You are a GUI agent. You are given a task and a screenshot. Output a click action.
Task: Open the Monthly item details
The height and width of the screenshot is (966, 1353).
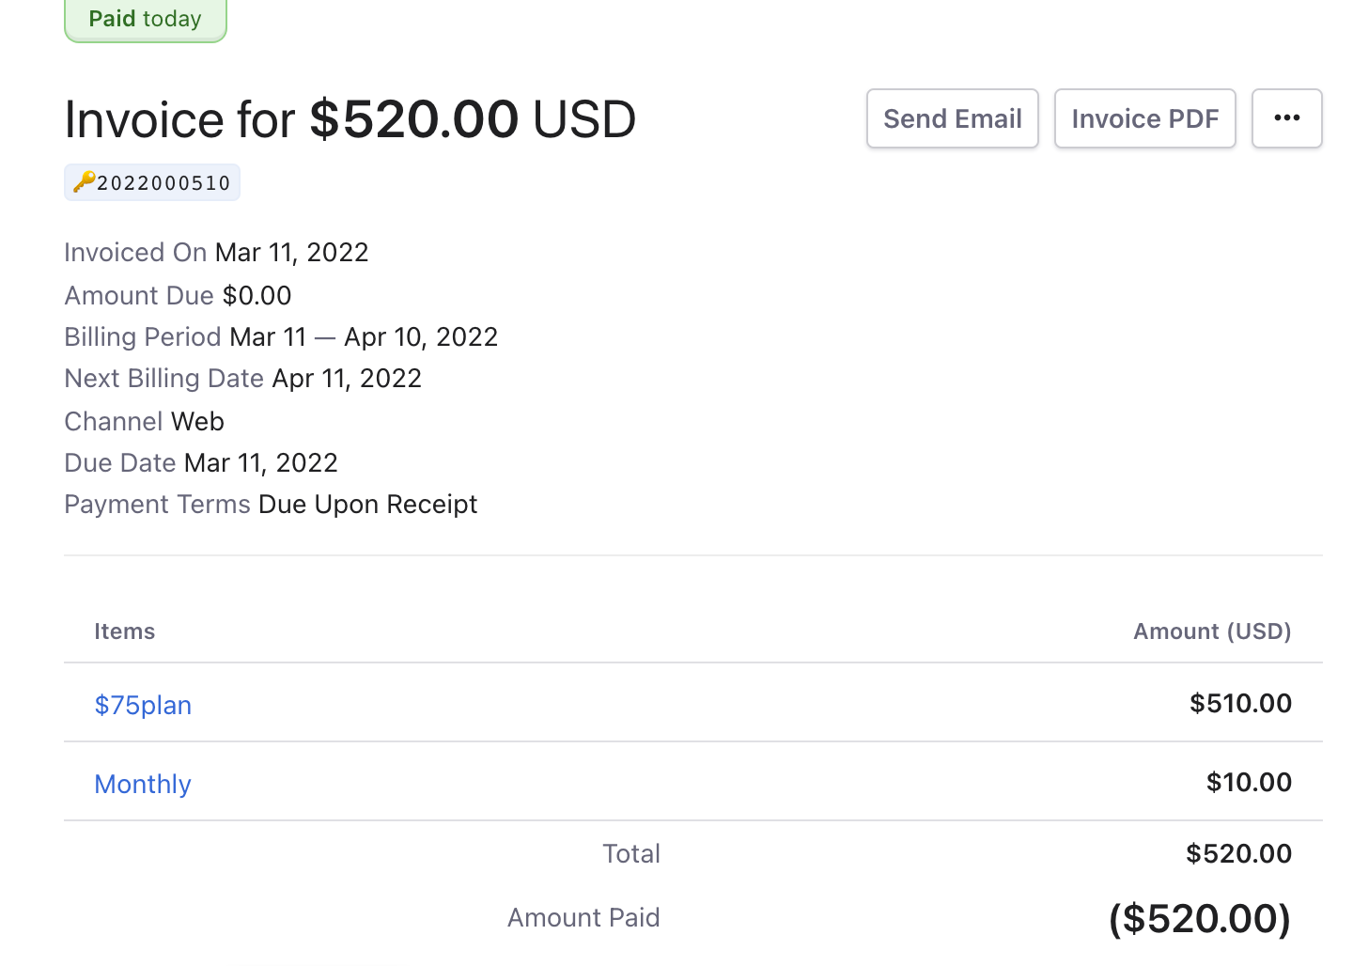tap(142, 784)
